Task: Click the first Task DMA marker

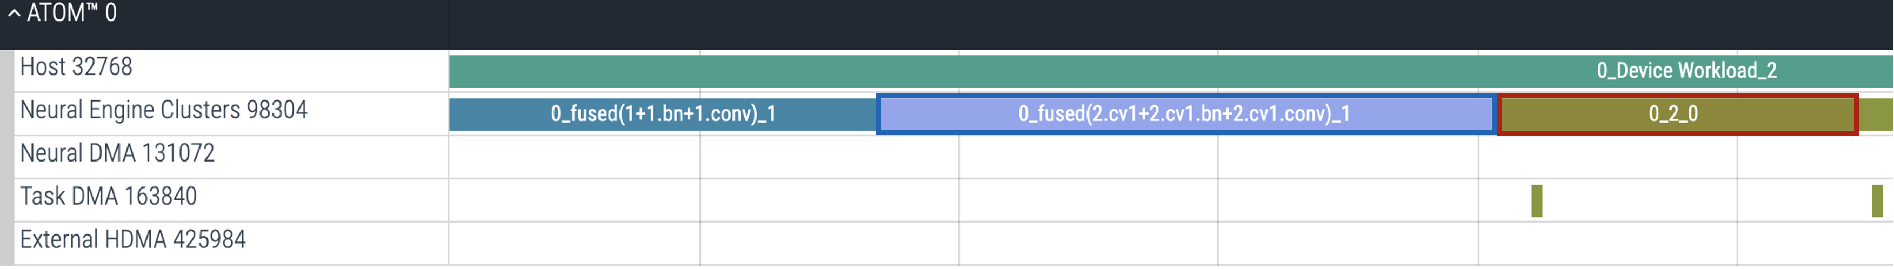Action: (x=1536, y=200)
